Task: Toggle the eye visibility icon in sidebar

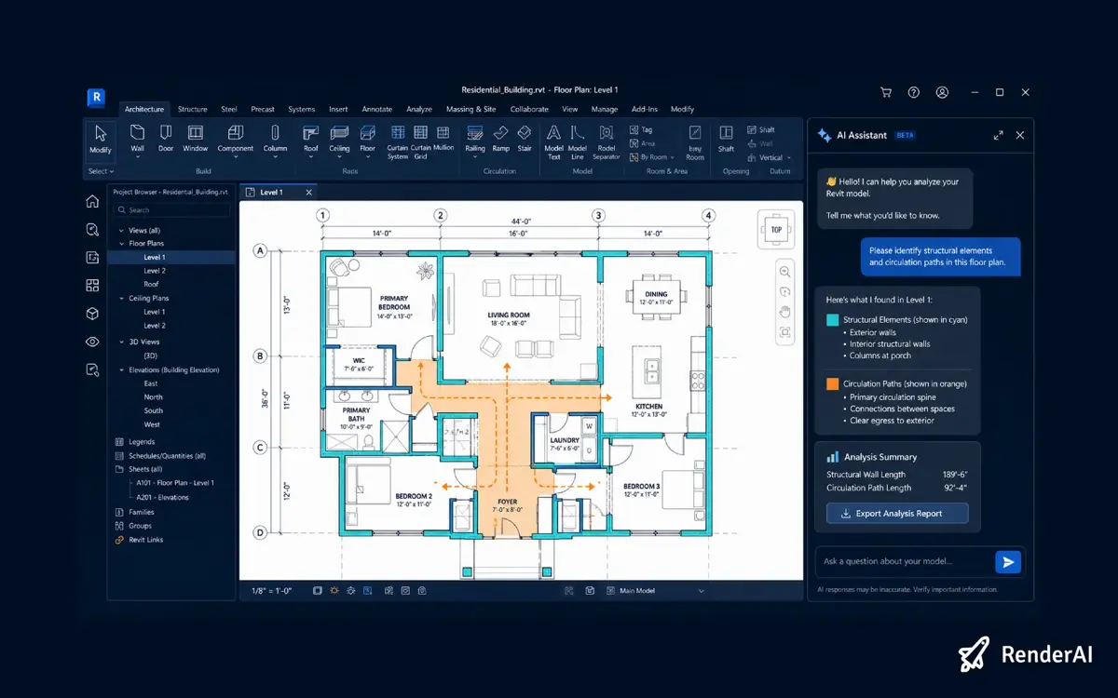Action: 92,342
